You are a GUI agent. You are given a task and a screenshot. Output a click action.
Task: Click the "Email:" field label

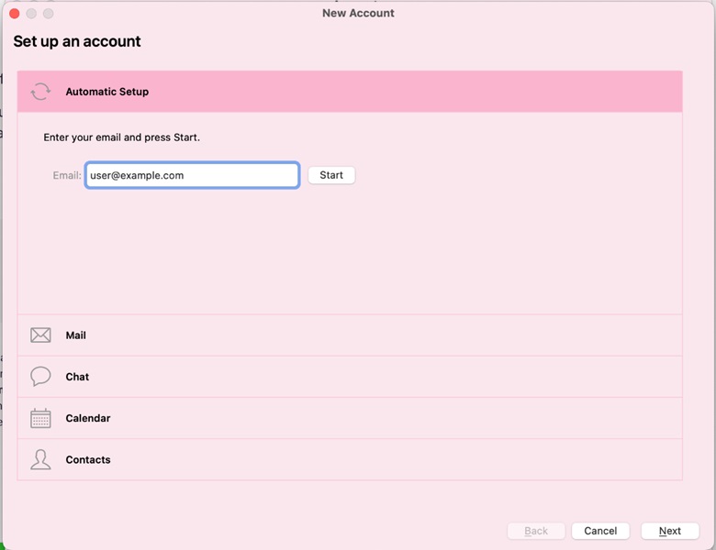pos(67,175)
